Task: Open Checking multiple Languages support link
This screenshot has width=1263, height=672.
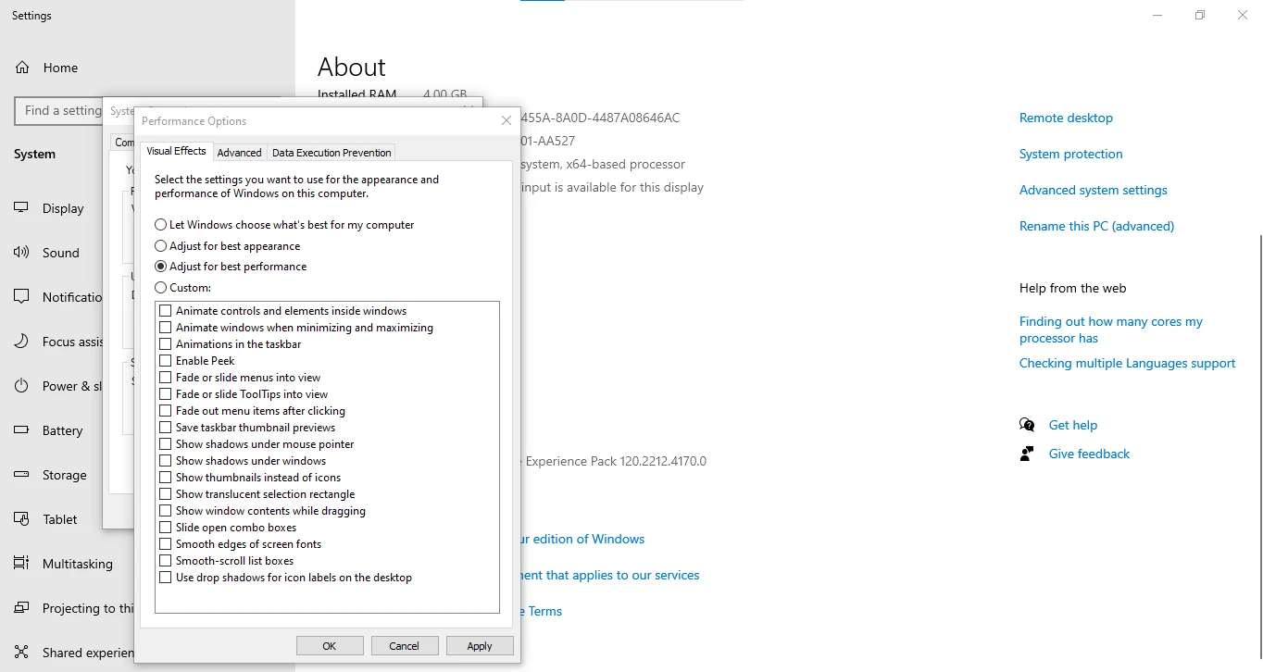Action: coord(1128,363)
